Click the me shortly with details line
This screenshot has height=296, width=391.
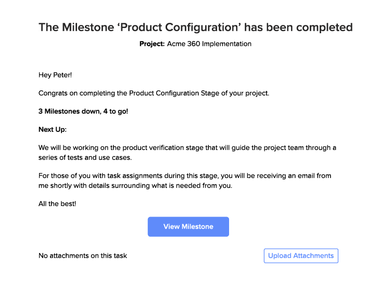[135, 186]
